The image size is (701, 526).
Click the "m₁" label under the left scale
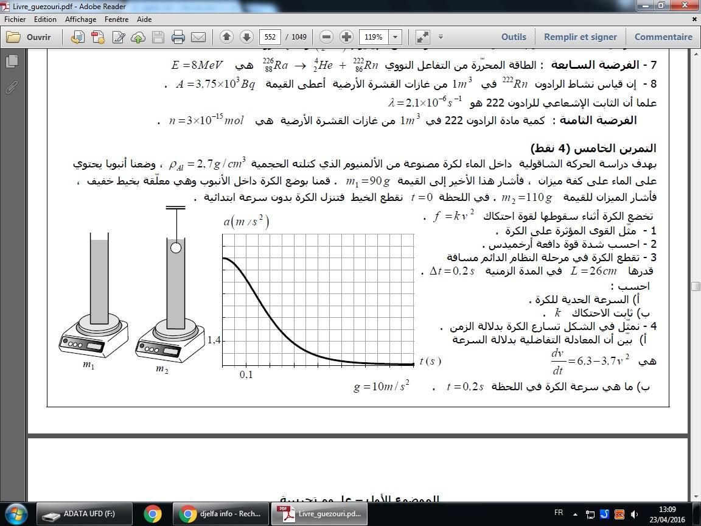(x=88, y=365)
